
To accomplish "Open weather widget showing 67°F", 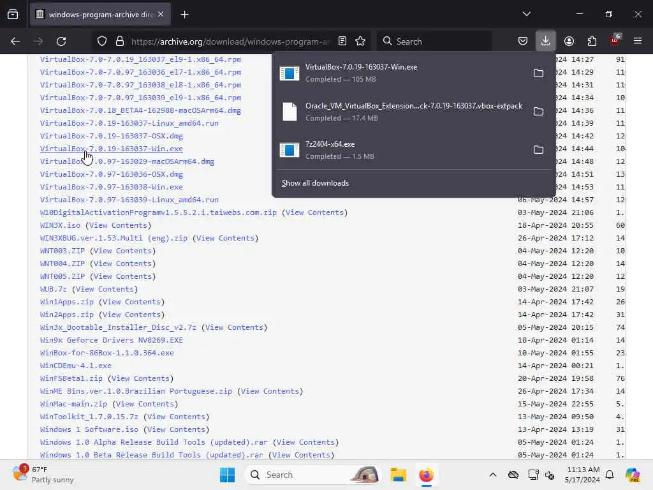I will point(44,475).
